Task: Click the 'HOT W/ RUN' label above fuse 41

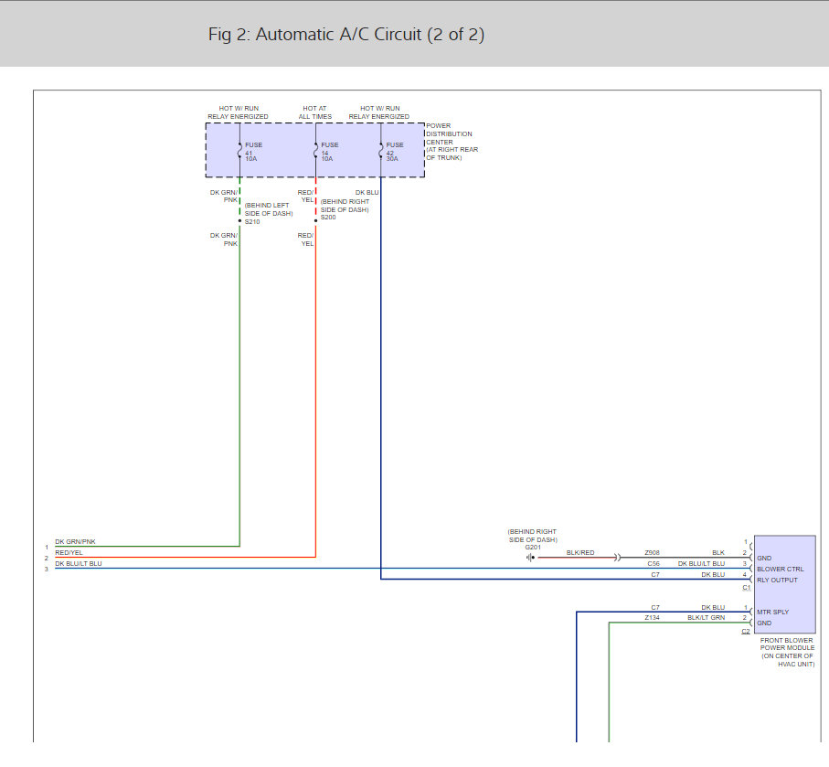Action: 239,108
